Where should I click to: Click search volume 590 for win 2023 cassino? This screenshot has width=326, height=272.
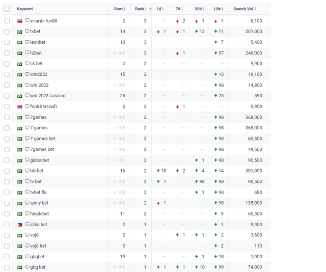coord(258,96)
